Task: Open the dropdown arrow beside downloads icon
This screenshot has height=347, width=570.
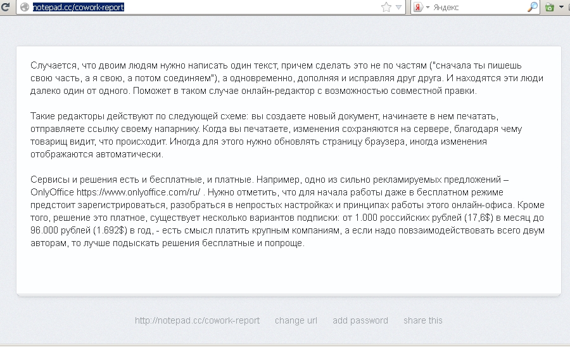Action: [x=561, y=7]
